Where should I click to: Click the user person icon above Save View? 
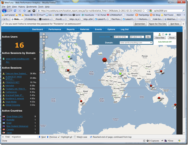(x=160, y=34)
